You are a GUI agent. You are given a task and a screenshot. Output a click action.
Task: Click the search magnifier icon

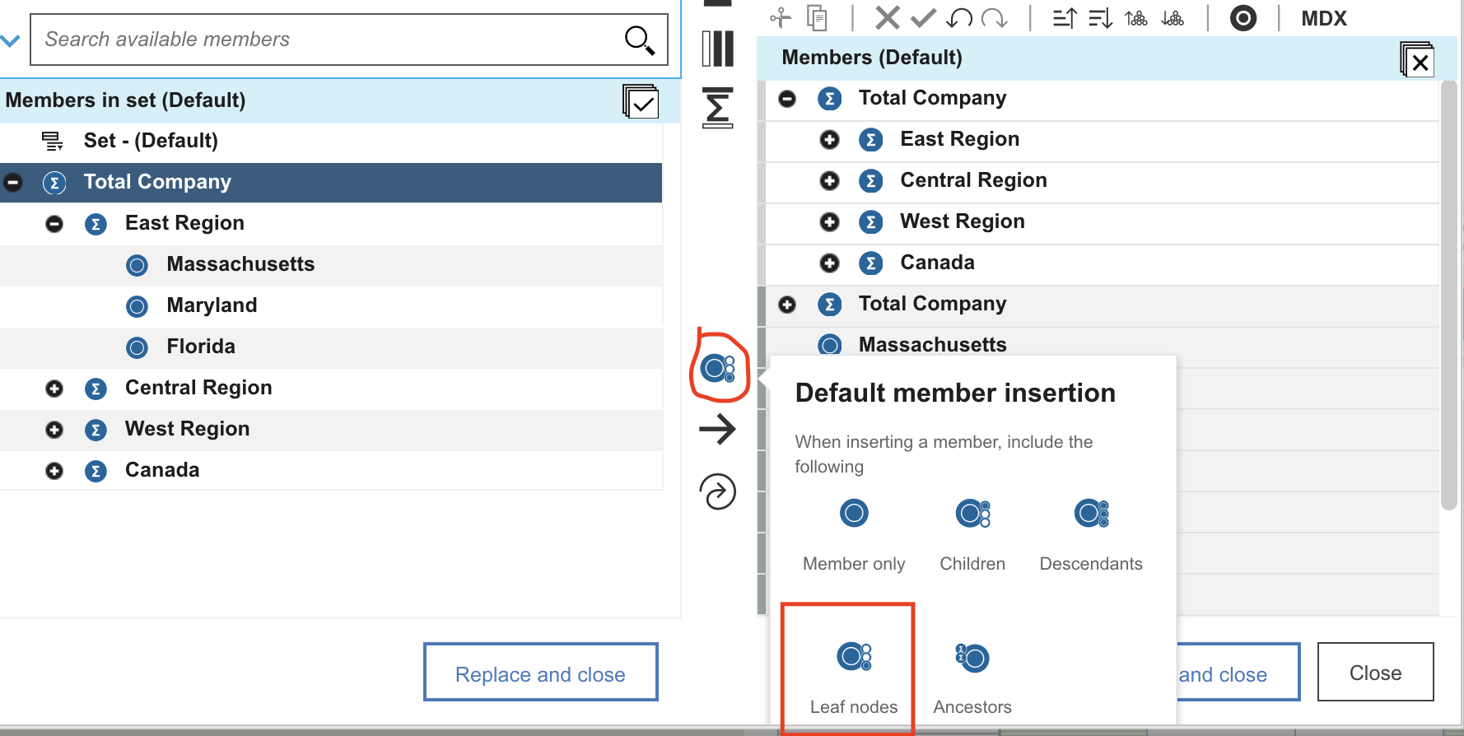click(639, 40)
